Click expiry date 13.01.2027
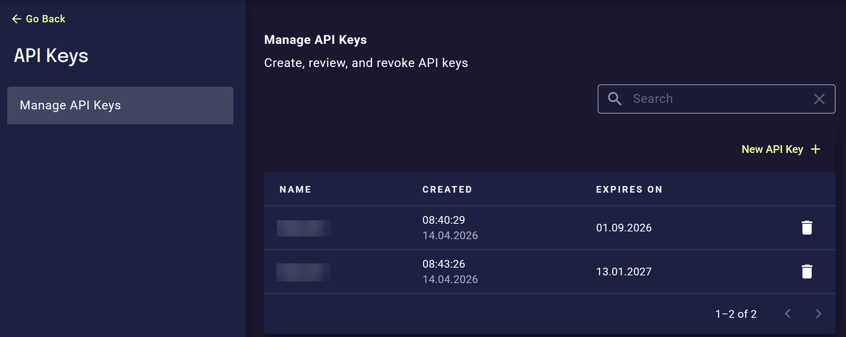This screenshot has height=337, width=846. click(x=624, y=272)
